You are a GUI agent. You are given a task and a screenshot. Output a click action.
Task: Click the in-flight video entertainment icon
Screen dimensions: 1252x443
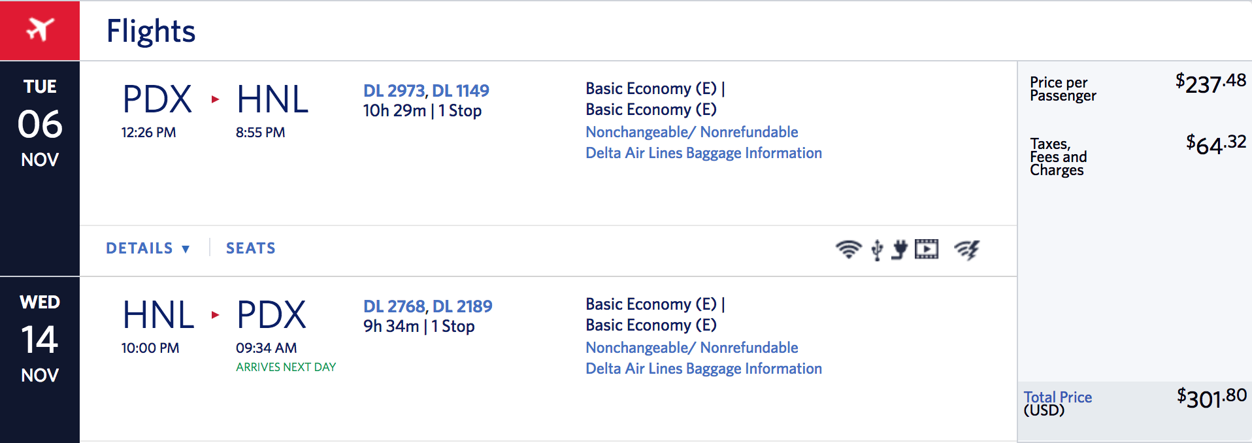tap(927, 249)
